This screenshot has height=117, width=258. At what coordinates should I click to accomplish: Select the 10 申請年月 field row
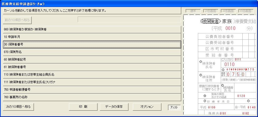pos(92,37)
